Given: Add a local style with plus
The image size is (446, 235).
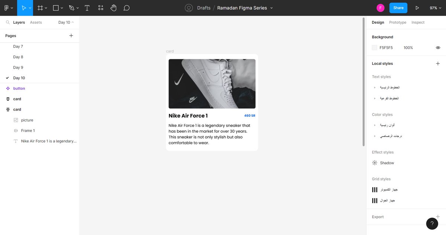Looking at the screenshot, I should [438, 63].
